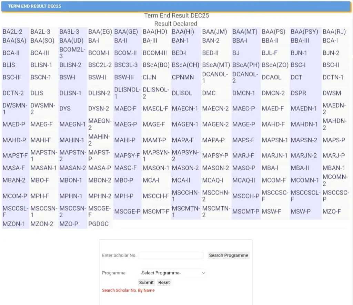The image size is (353, 305).
Task: Click the MCAQ-I programme cell
Action: coord(212,180)
